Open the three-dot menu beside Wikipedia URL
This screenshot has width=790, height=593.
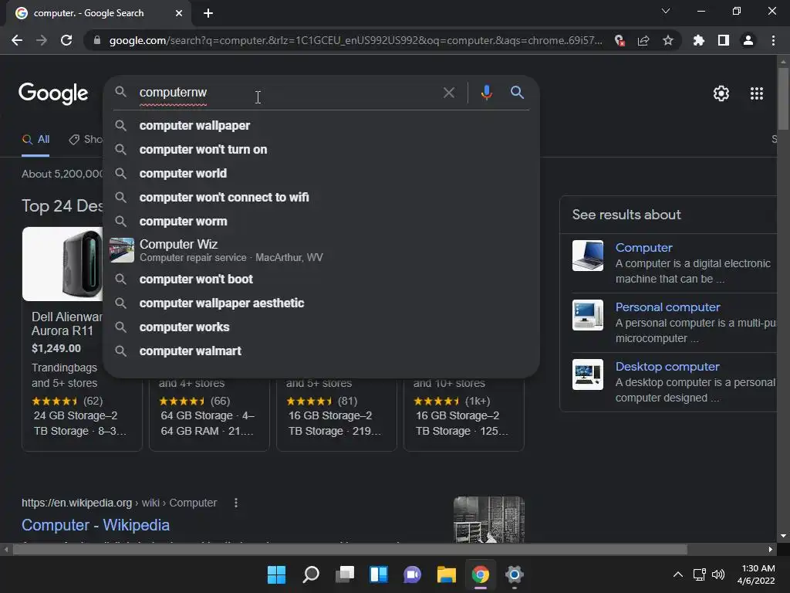[x=236, y=503]
